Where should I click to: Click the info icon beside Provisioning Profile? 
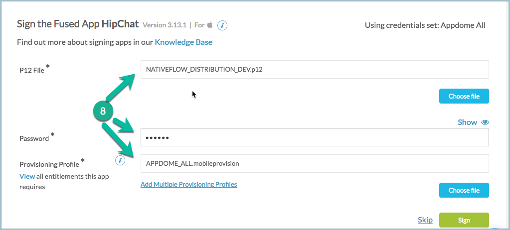[120, 160]
